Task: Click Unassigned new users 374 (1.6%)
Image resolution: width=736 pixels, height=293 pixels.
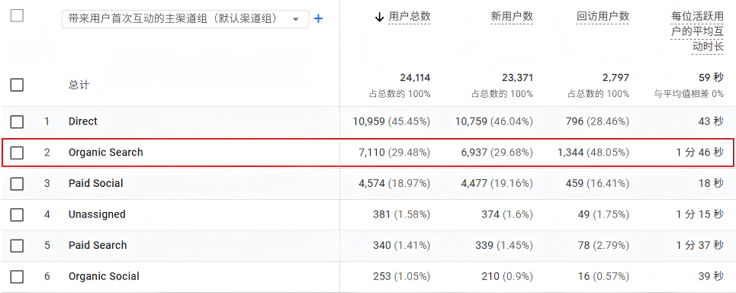Action: coord(507,214)
